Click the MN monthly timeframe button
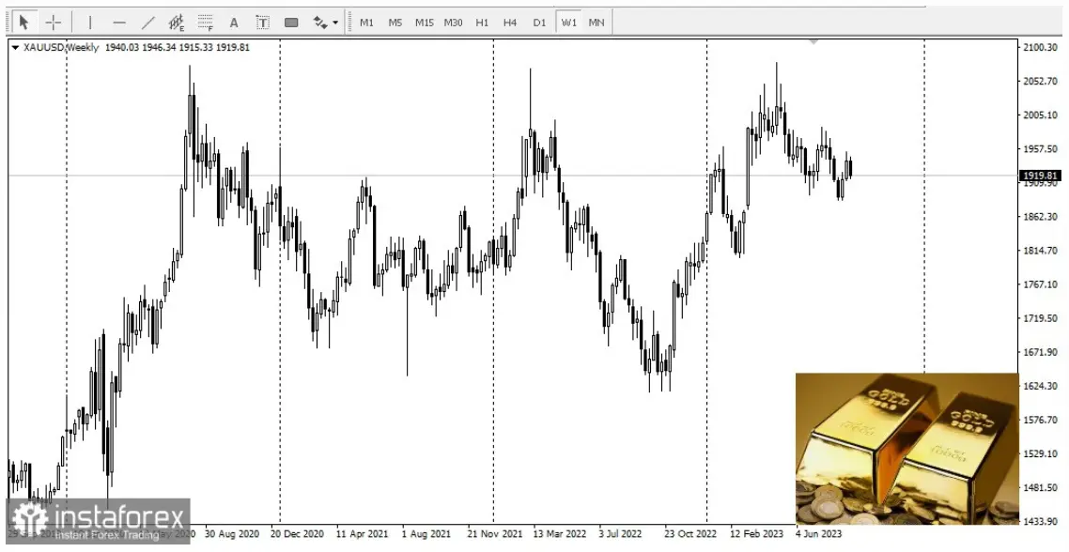Viewport: 1069px width, 552px height. point(596,22)
